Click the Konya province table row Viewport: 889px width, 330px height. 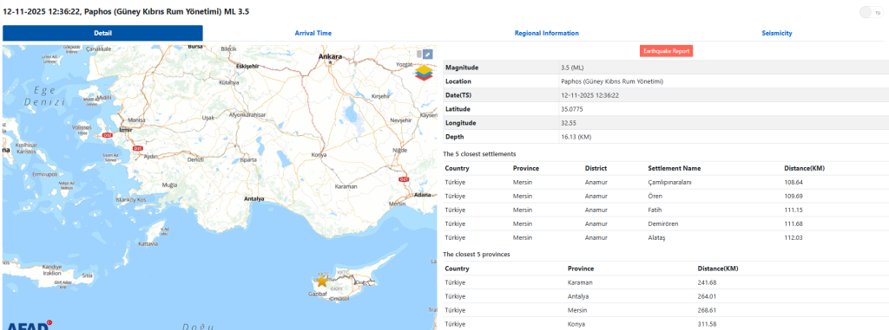pyautogui.click(x=666, y=324)
